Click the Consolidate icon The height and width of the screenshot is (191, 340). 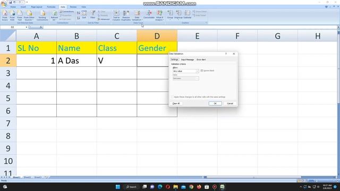pos(149,14)
